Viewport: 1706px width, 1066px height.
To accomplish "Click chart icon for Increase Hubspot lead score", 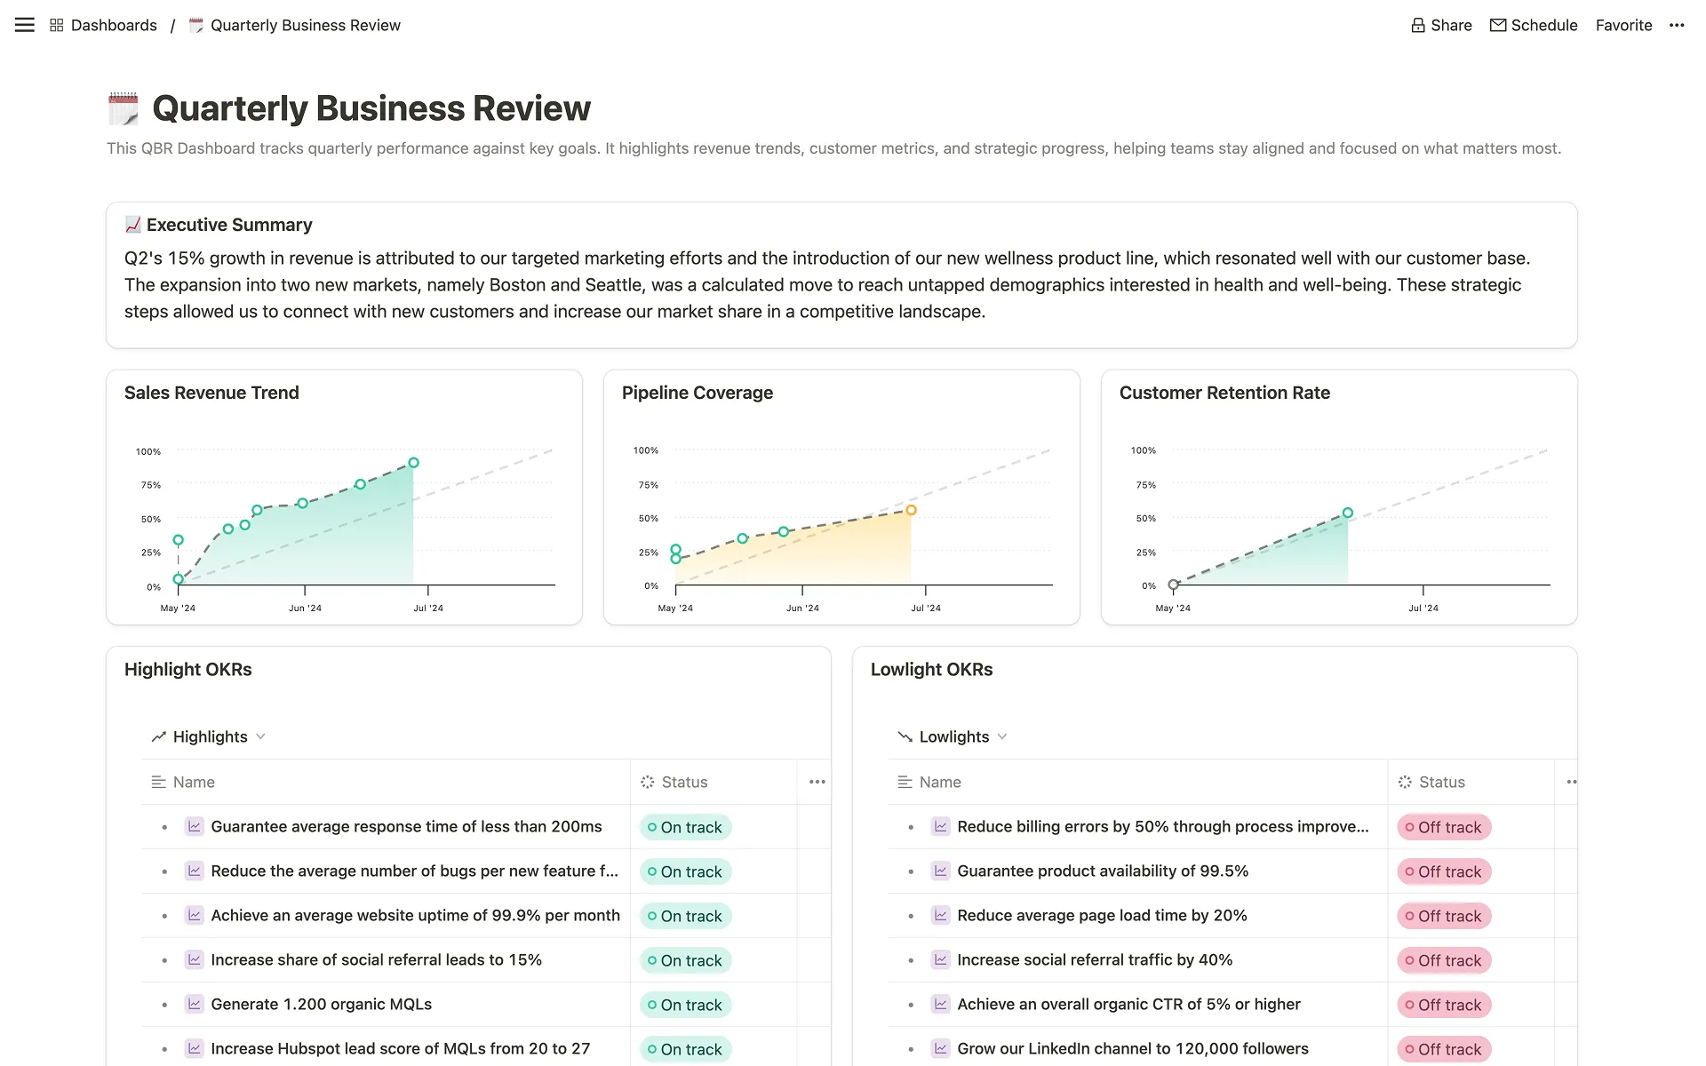I will point(195,1048).
